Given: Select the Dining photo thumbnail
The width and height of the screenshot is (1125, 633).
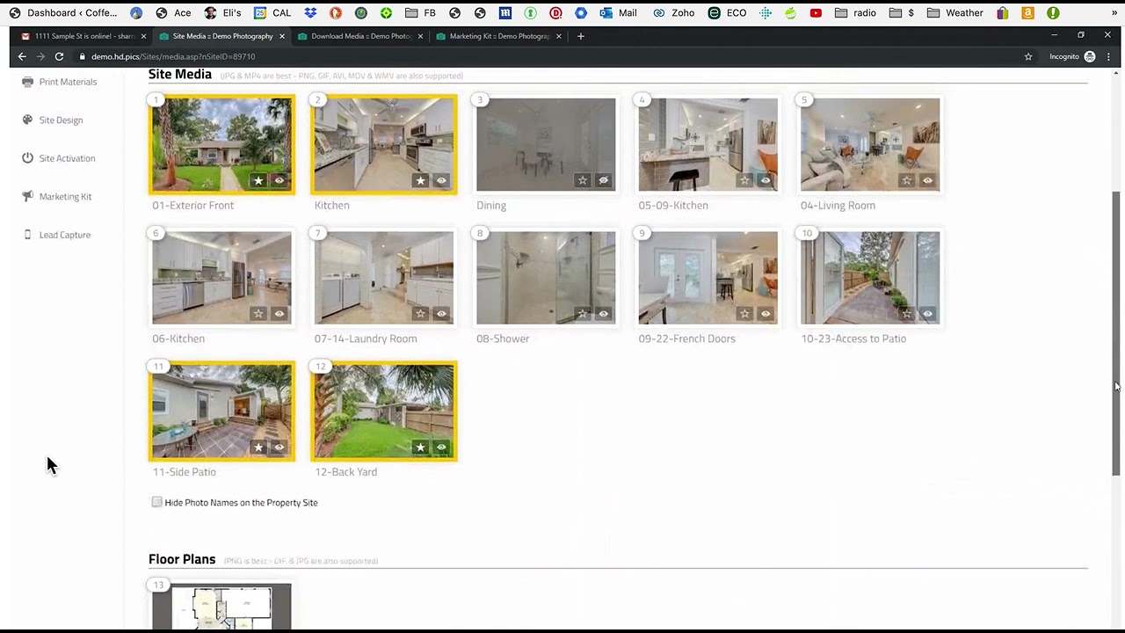Looking at the screenshot, I should 546,144.
